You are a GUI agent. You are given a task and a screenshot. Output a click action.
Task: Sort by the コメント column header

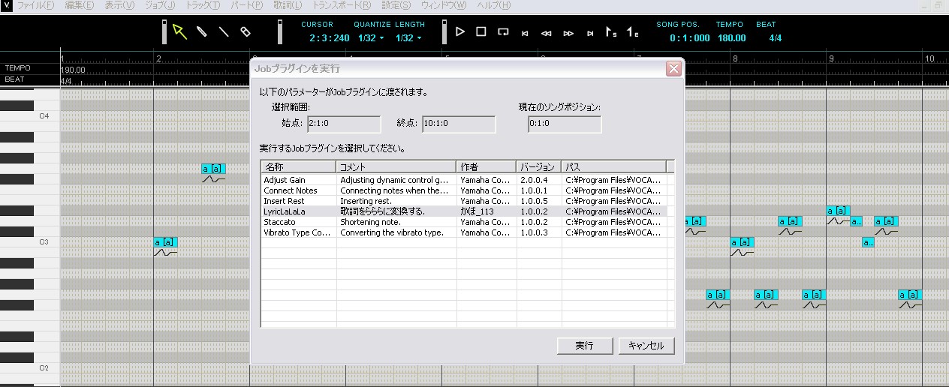pyautogui.click(x=396, y=166)
